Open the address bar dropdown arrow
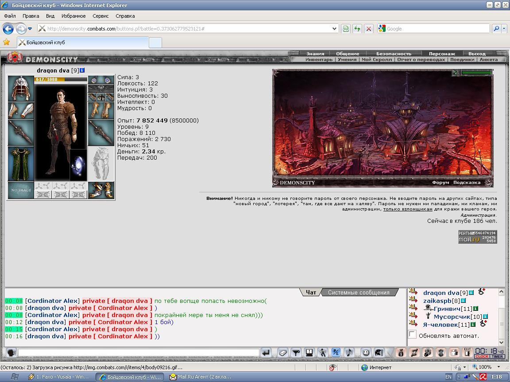Image resolution: width=510 pixels, height=382 pixels. tap(334, 29)
